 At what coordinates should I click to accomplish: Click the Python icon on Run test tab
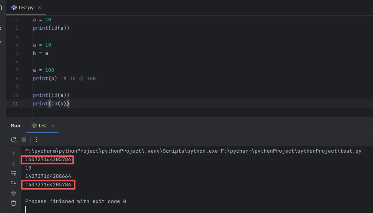click(34, 126)
